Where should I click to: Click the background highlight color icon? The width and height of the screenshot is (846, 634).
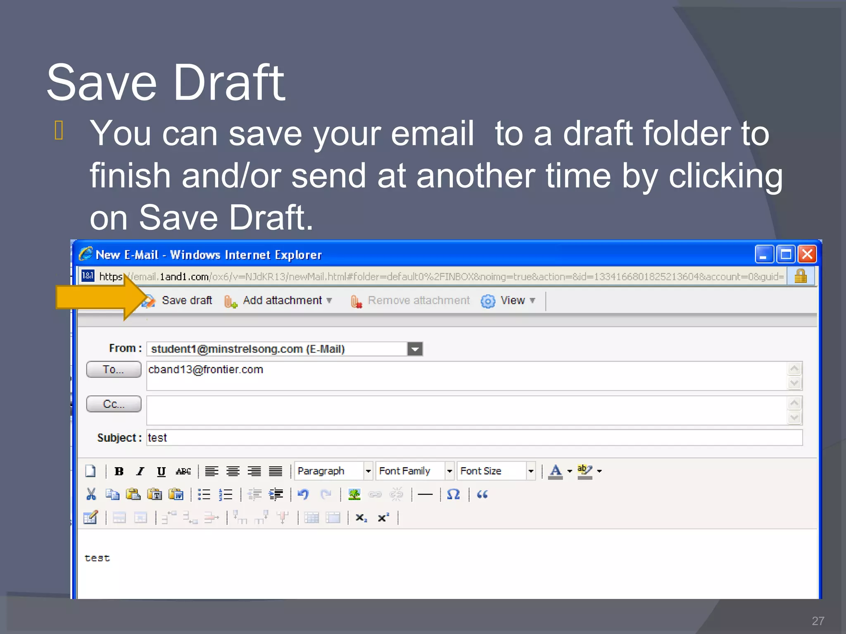point(585,471)
